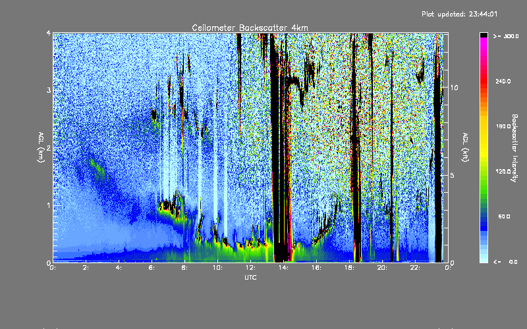Select the "5" kft tick label

click(x=452, y=176)
